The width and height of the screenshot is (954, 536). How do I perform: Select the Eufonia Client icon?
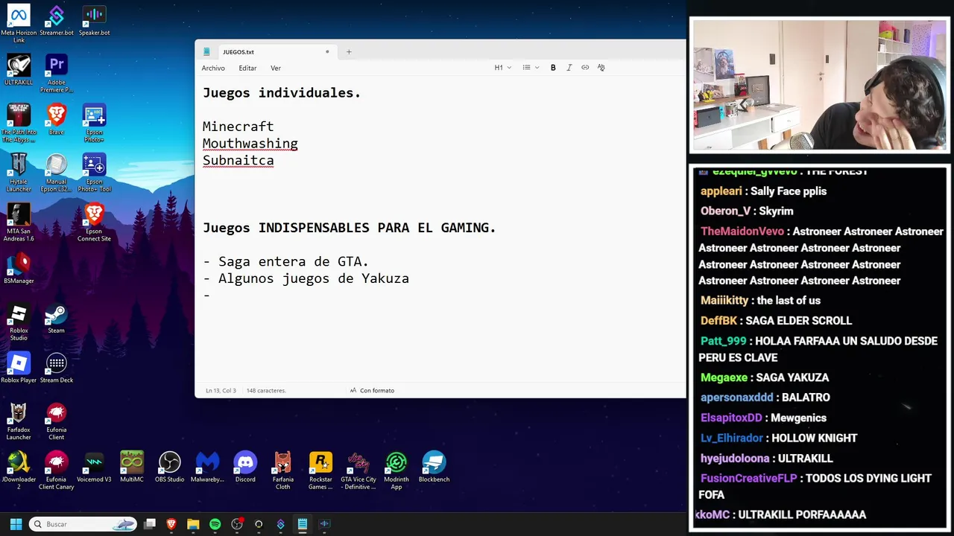coord(57,421)
